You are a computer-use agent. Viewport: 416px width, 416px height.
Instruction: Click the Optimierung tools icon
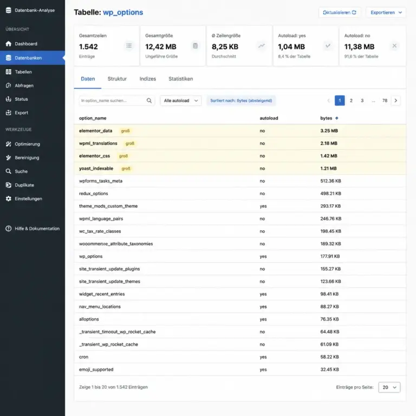[9, 144]
